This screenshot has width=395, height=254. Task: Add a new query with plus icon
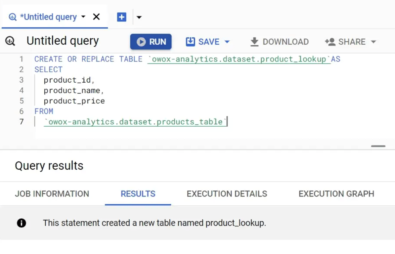(x=122, y=17)
